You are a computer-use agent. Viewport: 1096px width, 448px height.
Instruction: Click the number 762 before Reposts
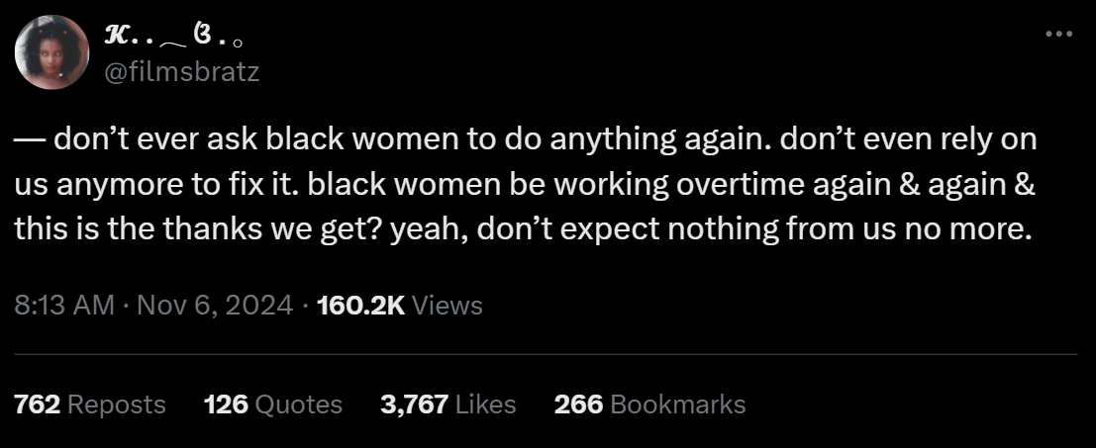(39, 404)
